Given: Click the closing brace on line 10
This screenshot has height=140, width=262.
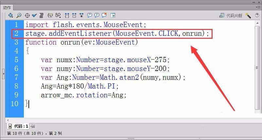Looking at the screenshot, I should 27,104.
